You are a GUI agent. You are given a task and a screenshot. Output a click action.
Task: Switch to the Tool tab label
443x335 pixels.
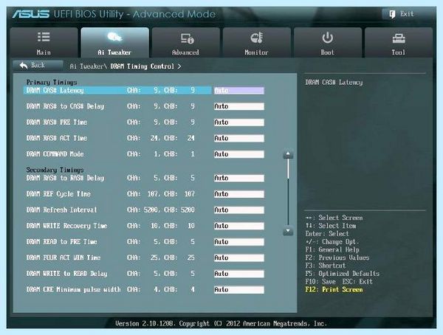click(x=399, y=52)
